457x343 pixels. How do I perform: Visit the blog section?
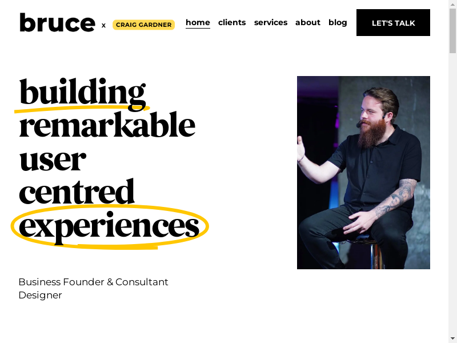click(x=338, y=23)
